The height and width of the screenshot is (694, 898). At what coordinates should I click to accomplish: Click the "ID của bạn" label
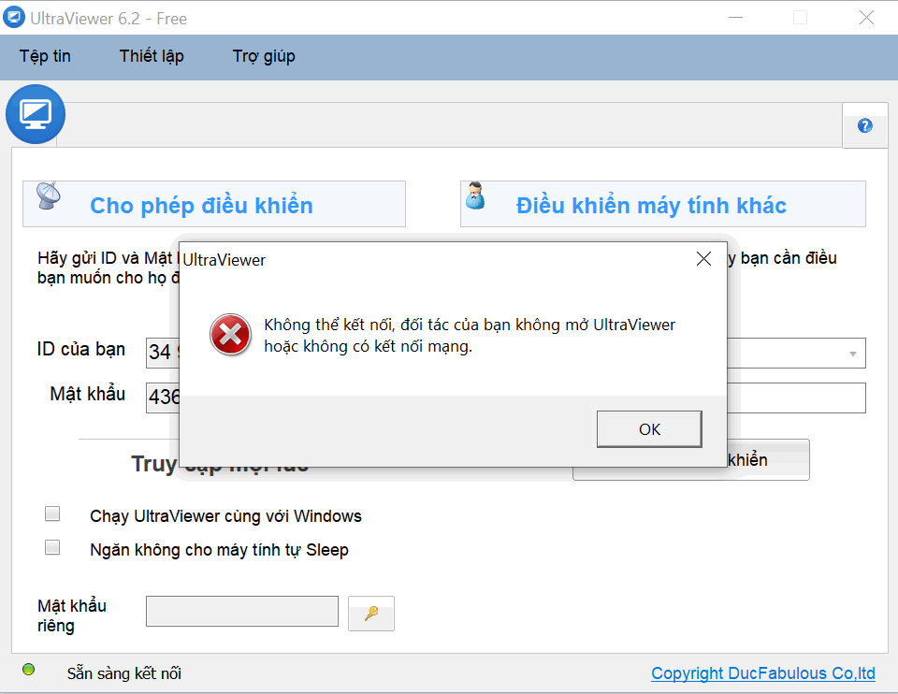[x=80, y=349]
